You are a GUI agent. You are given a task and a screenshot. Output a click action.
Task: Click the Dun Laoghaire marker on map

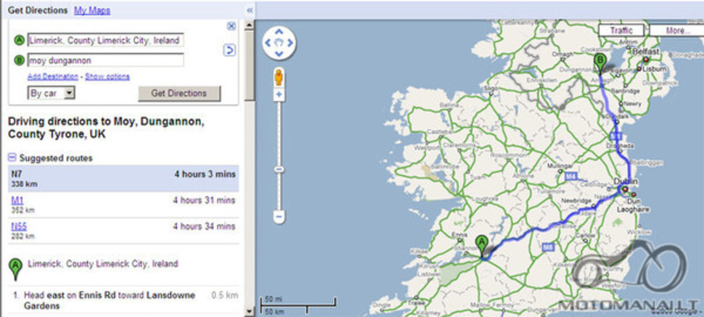pos(633,194)
